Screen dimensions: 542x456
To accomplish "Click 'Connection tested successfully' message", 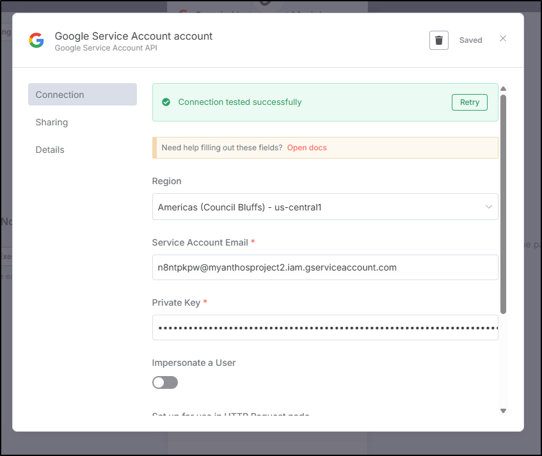I will (240, 102).
